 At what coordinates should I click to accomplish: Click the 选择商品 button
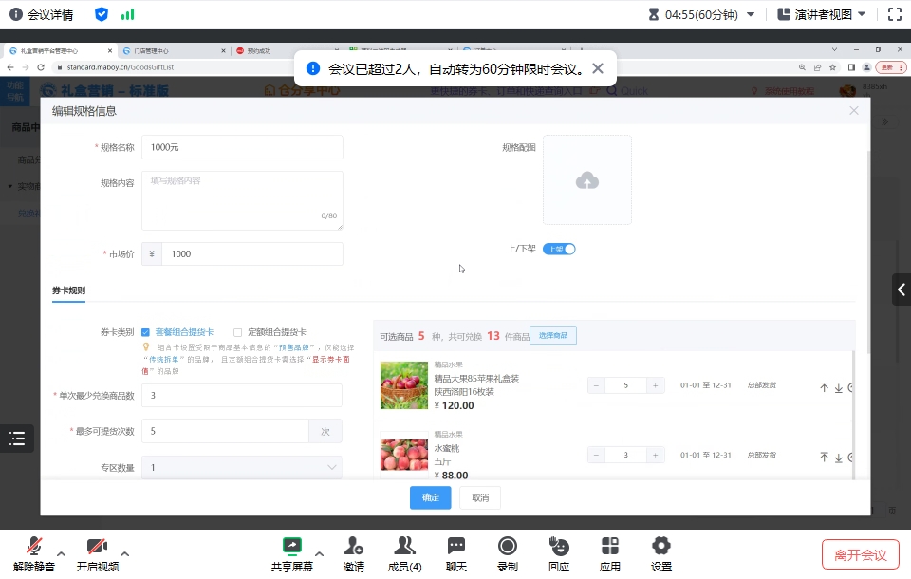click(x=552, y=335)
